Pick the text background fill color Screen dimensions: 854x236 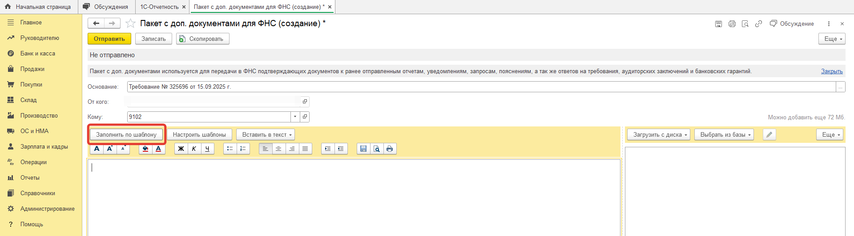pos(145,149)
